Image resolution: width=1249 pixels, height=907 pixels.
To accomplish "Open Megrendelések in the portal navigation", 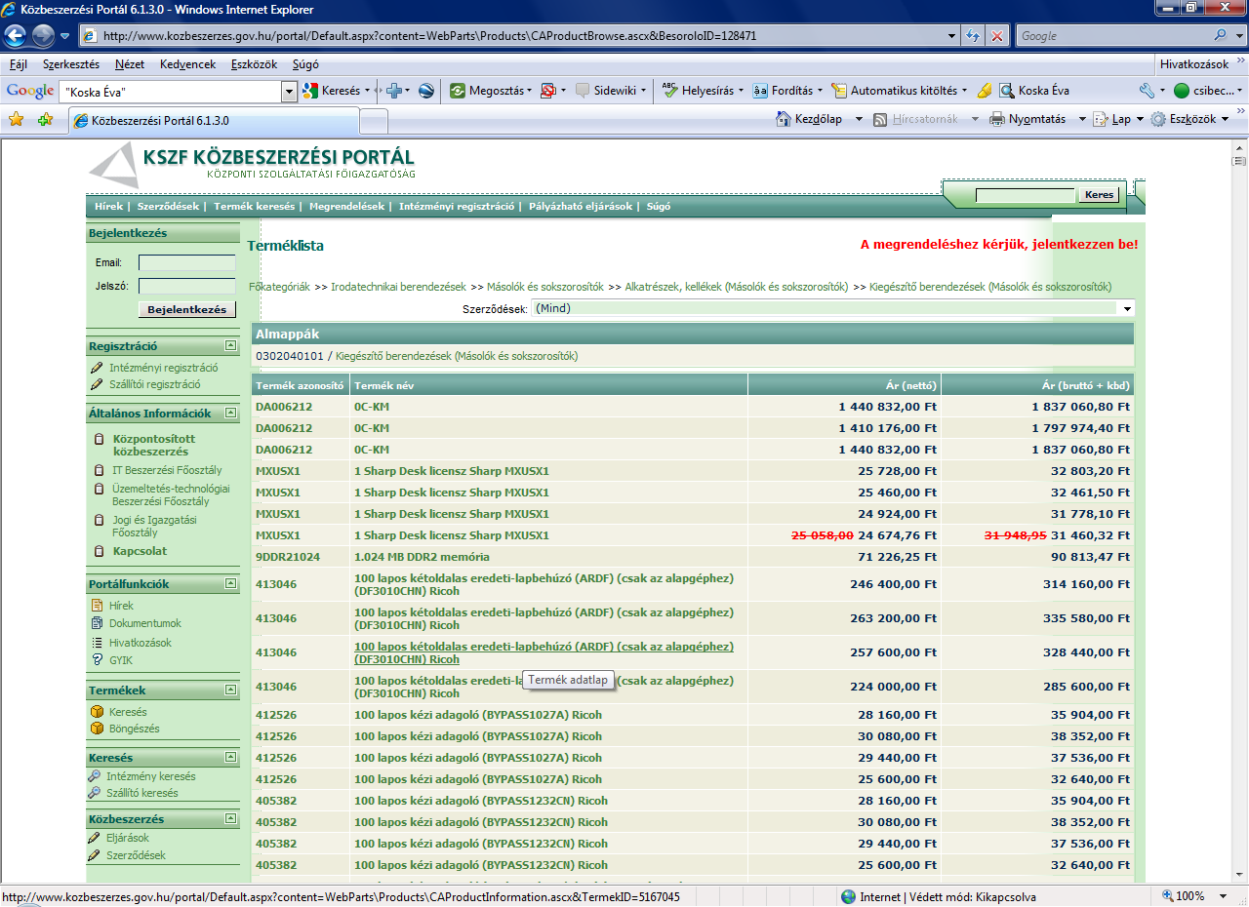I will tap(346, 207).
